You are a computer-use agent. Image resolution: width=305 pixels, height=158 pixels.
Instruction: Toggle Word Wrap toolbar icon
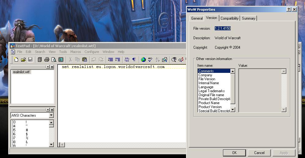127,59
